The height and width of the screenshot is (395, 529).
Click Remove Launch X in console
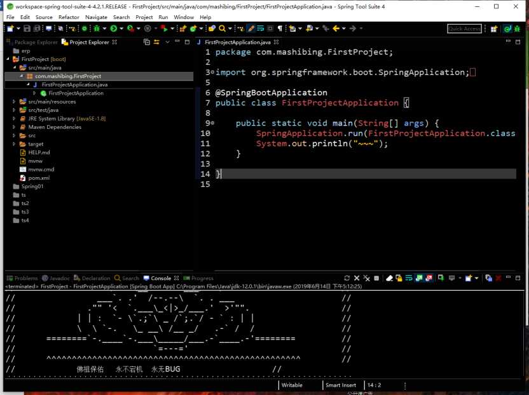[x=357, y=278]
